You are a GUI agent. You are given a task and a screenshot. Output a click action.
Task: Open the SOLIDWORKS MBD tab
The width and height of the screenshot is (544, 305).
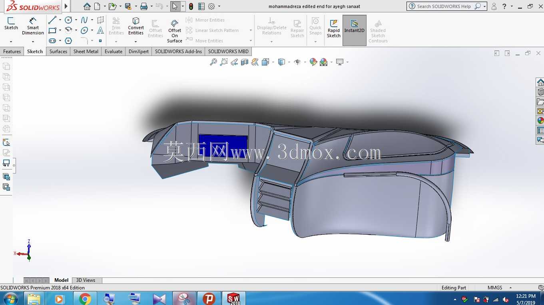coord(228,52)
